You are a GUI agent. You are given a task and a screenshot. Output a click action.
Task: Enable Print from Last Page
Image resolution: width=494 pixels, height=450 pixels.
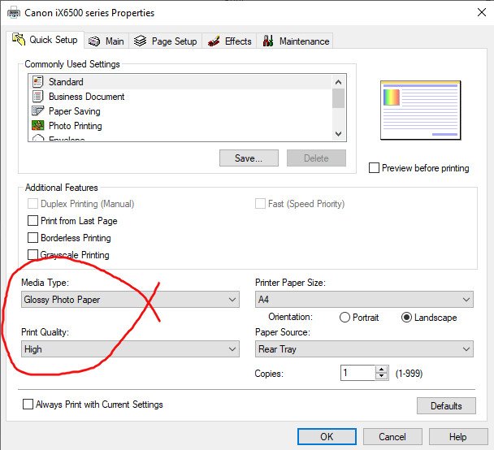pos(32,220)
